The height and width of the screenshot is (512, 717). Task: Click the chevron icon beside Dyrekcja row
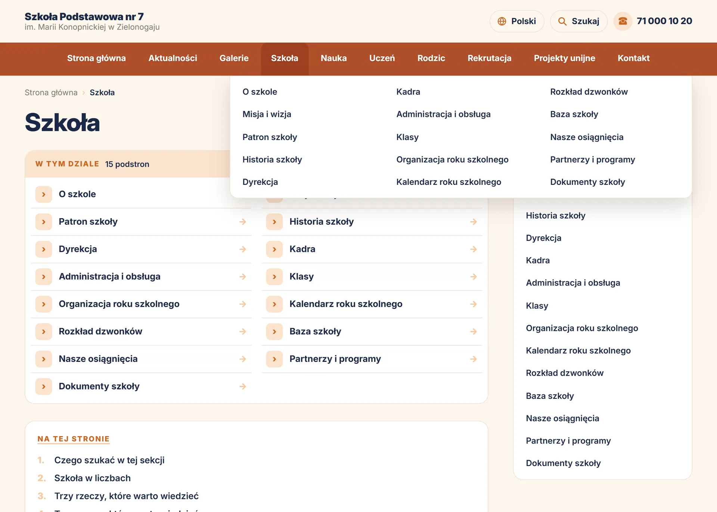[44, 249]
